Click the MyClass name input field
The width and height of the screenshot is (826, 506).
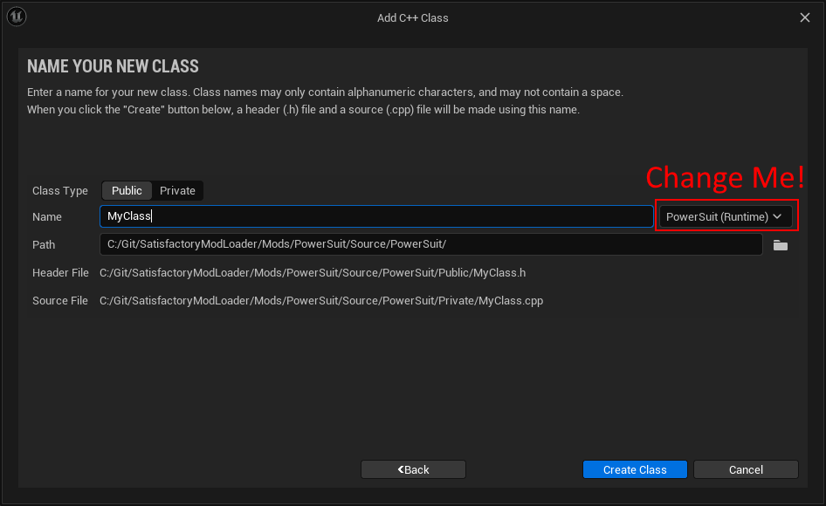click(x=376, y=216)
